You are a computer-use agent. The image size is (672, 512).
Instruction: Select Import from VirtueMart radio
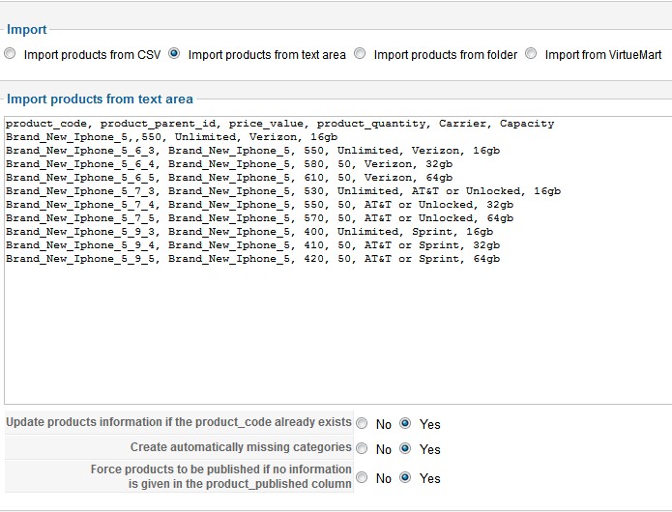click(x=531, y=54)
